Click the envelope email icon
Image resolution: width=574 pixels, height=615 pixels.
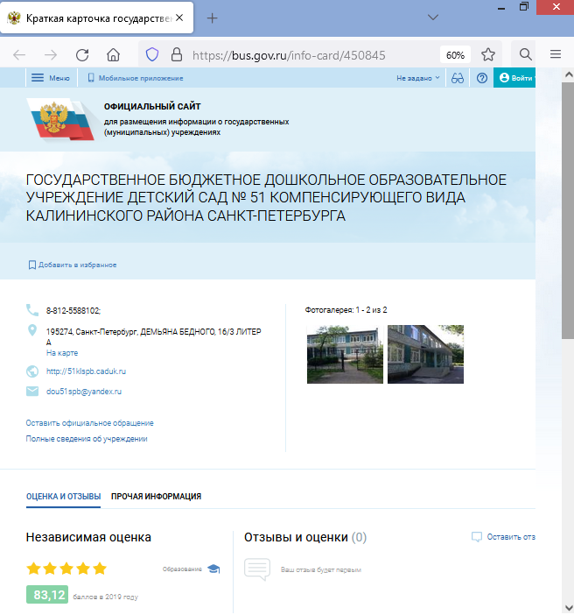[x=32, y=391]
